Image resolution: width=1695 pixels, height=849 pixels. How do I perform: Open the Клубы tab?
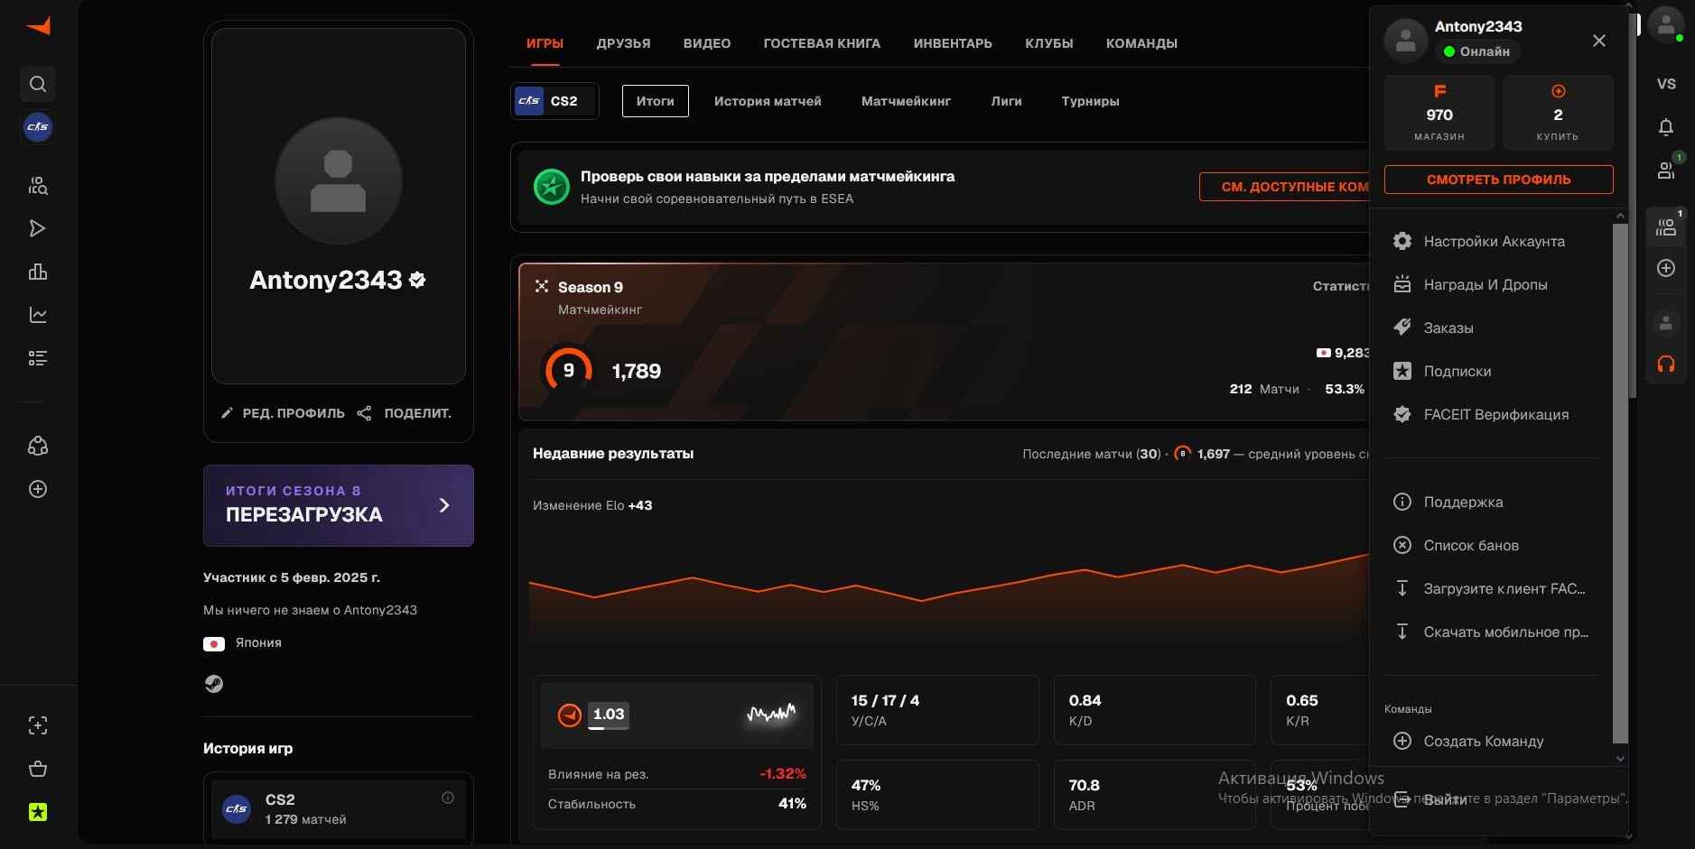tap(1049, 43)
